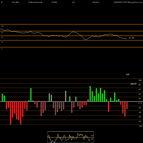Click the tallest green histogram bar
The height and width of the screenshot is (143, 143).
tap(90, 94)
